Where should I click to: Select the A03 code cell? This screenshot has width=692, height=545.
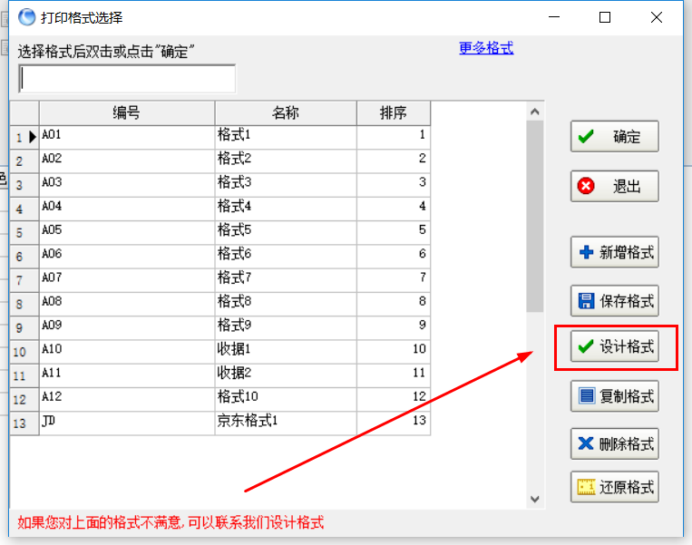pos(127,185)
